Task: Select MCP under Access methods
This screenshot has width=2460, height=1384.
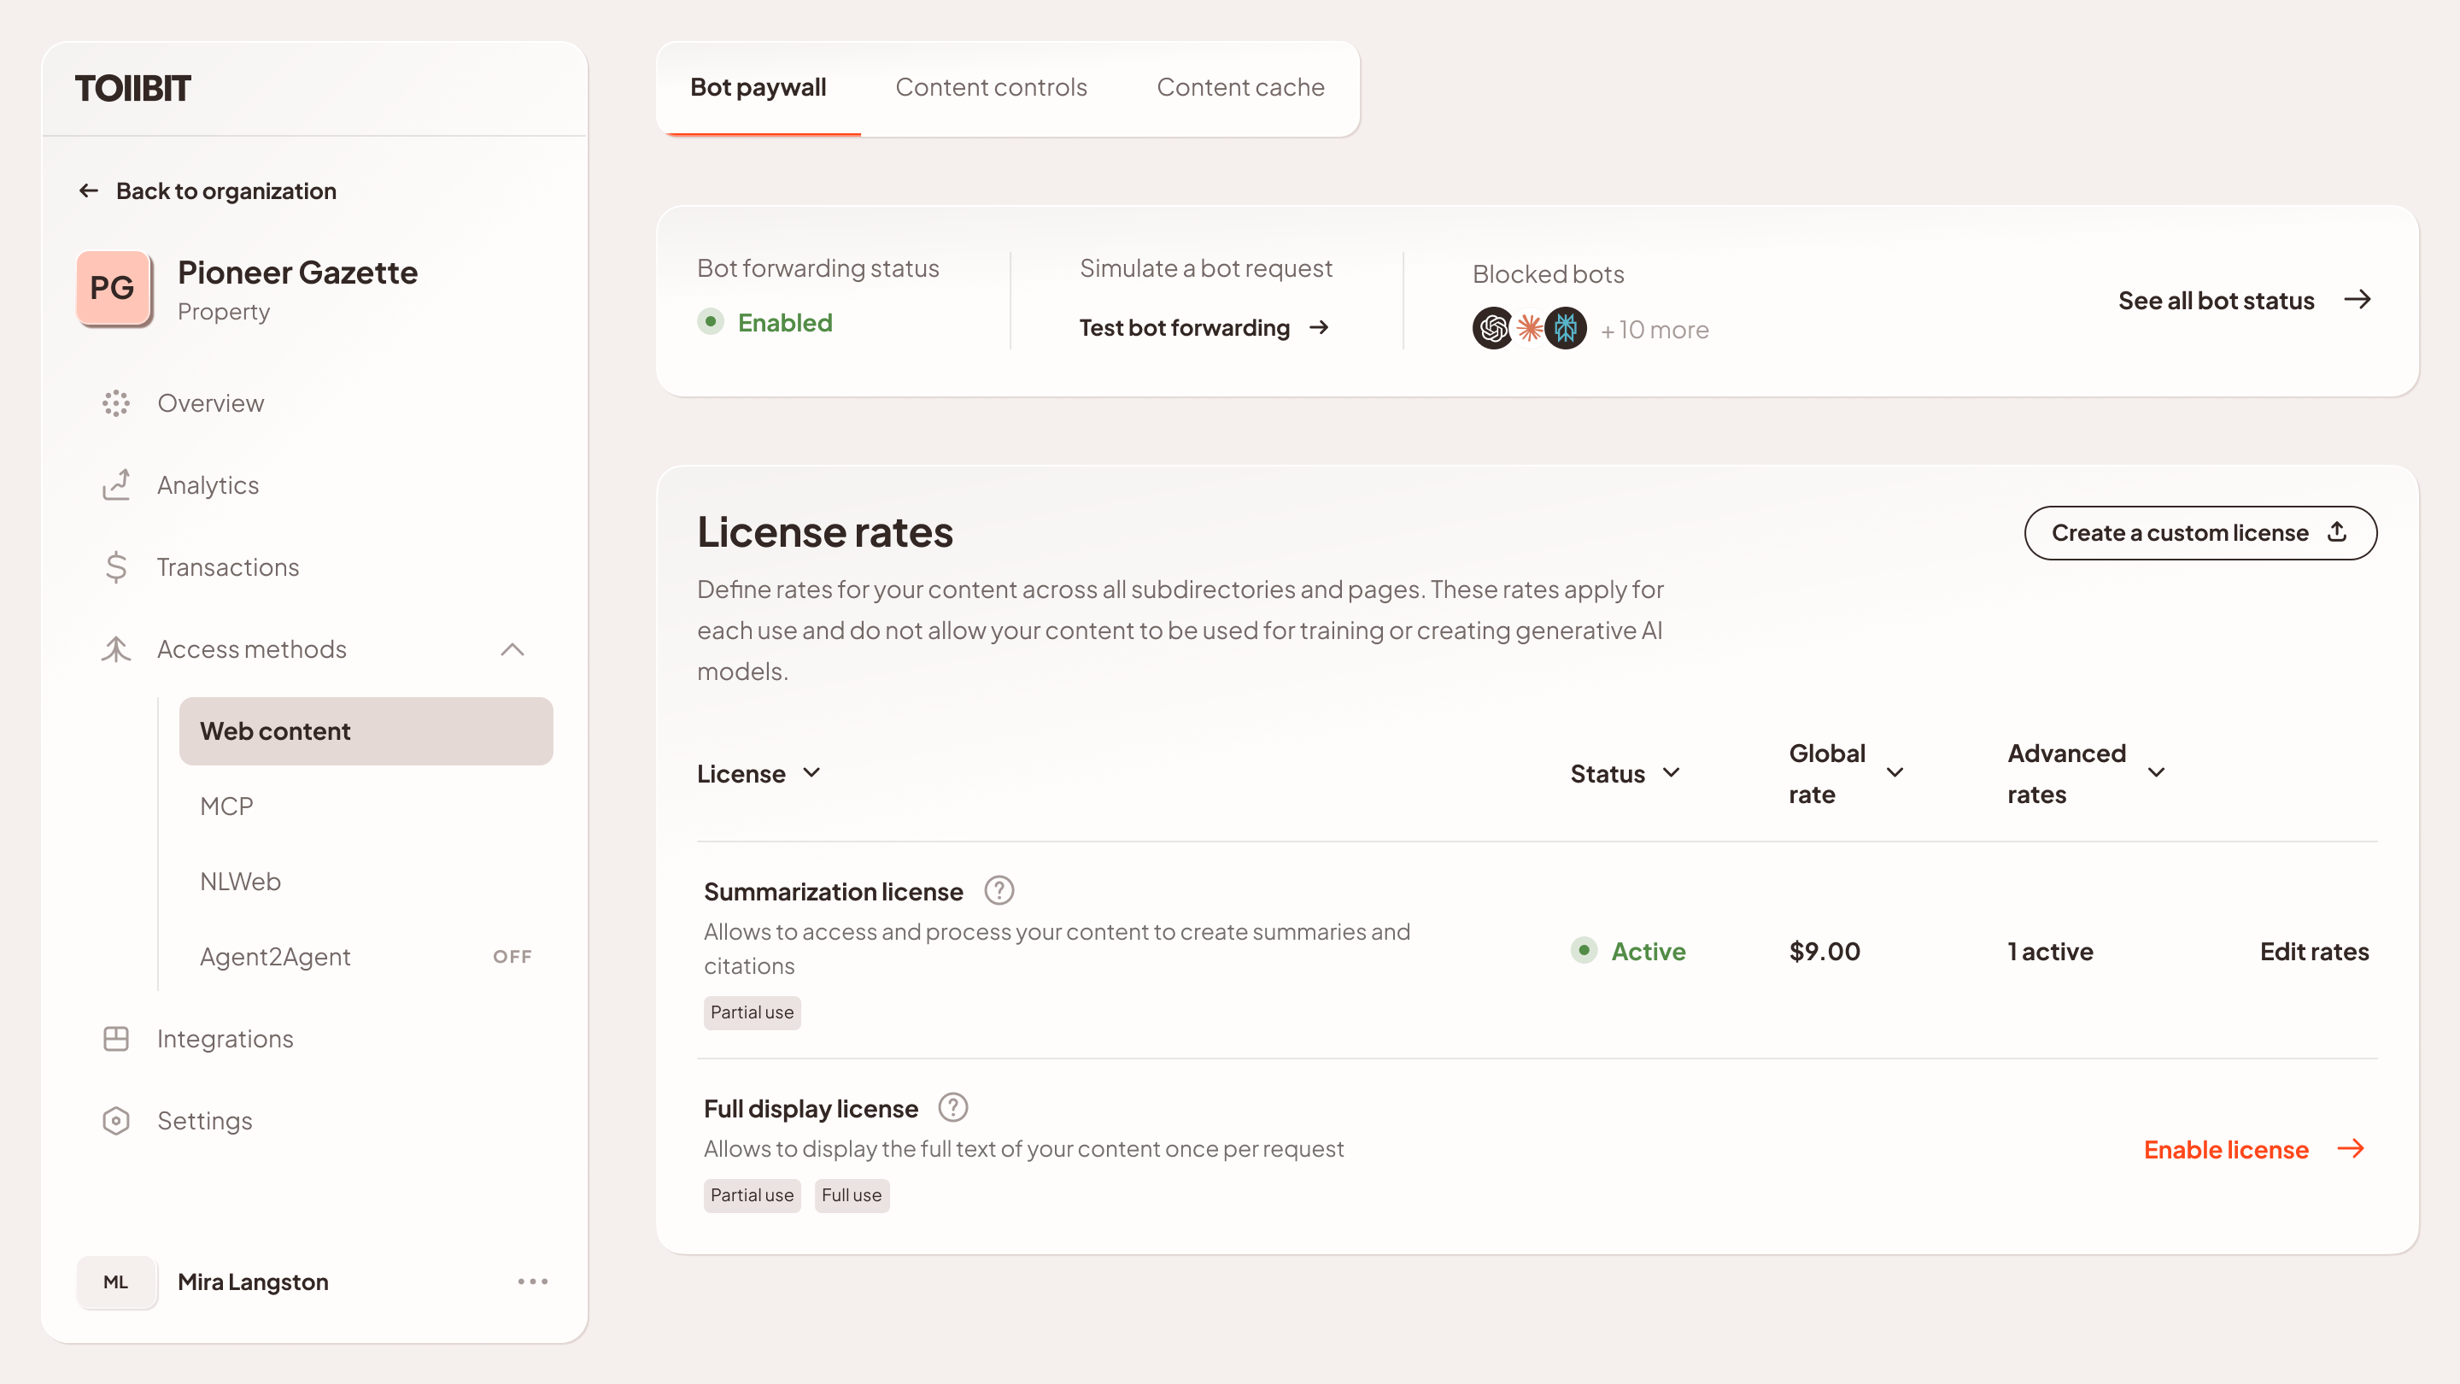Action: coord(226,806)
